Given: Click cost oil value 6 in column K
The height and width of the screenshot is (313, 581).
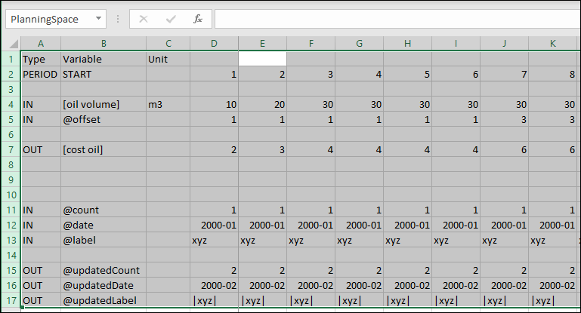Looking at the screenshot, I should click(x=552, y=150).
